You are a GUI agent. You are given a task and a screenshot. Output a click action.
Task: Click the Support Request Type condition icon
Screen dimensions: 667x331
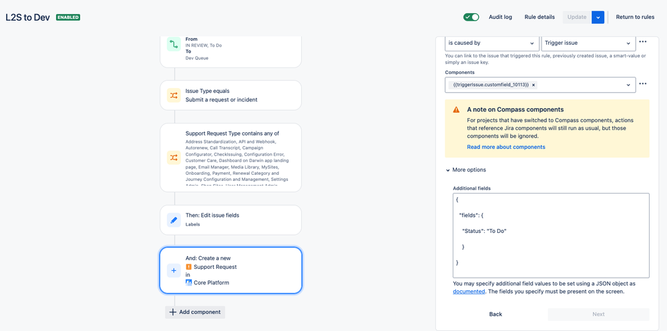pyautogui.click(x=174, y=157)
